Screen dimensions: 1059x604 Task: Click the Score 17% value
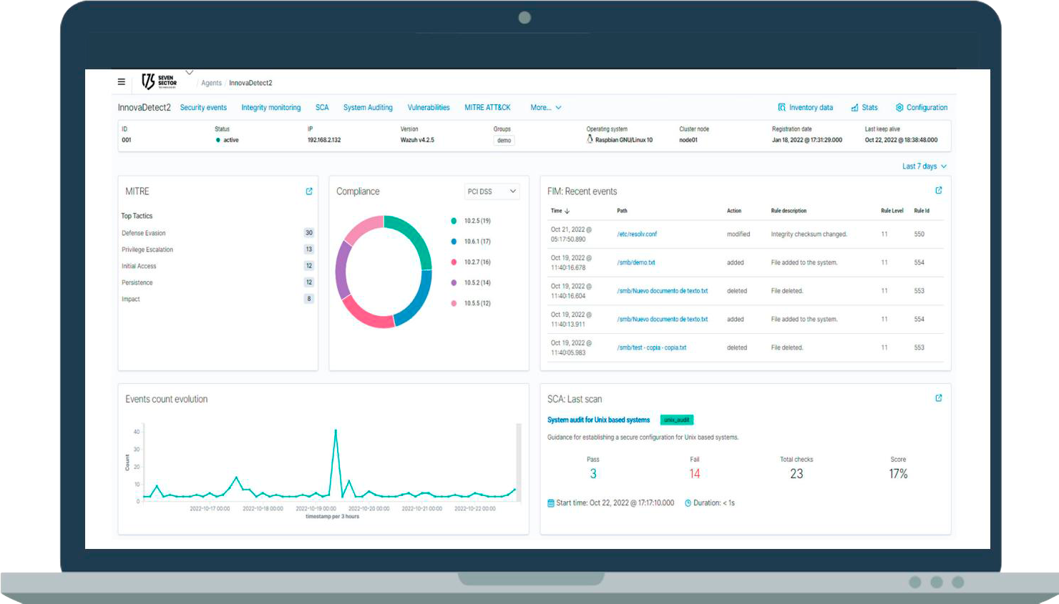click(x=898, y=474)
